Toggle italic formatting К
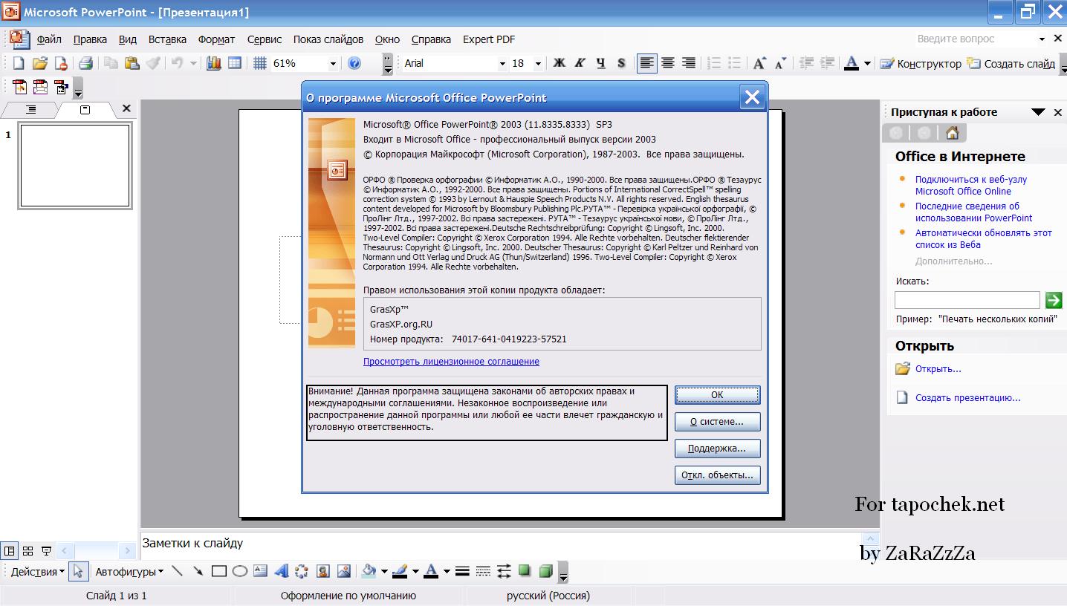 pyautogui.click(x=580, y=64)
